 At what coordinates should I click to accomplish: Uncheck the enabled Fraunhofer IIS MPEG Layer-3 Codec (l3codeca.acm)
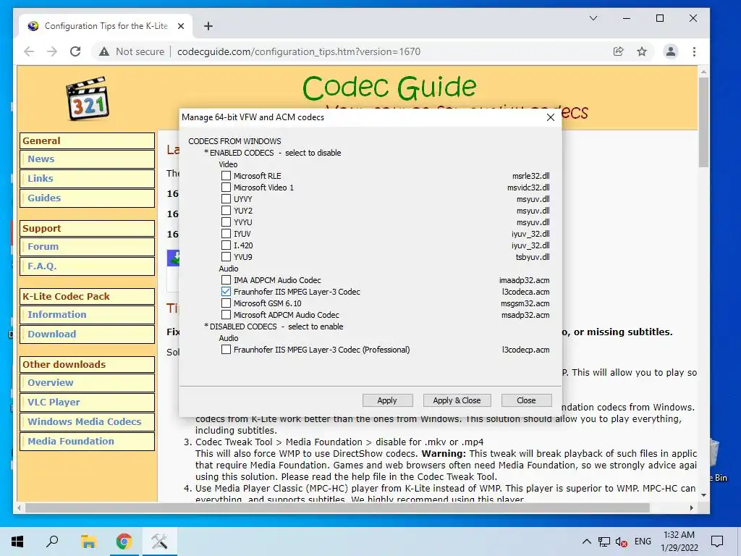(x=226, y=292)
